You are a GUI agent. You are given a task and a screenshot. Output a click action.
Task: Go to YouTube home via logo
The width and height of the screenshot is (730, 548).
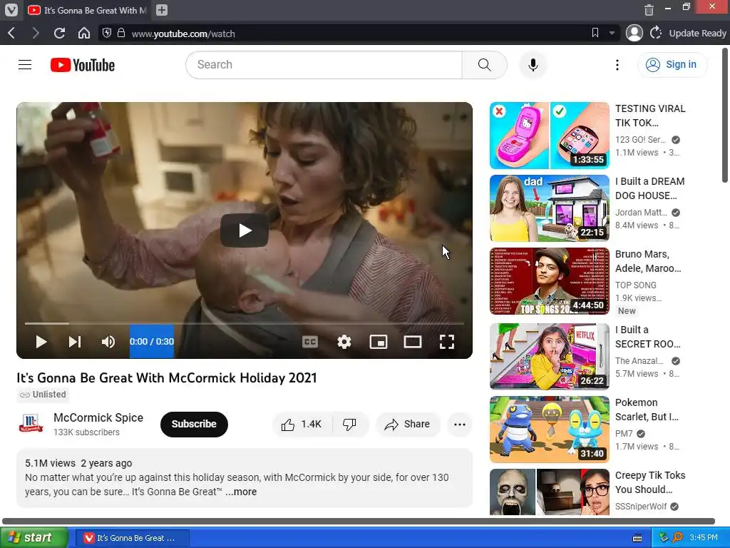[83, 65]
